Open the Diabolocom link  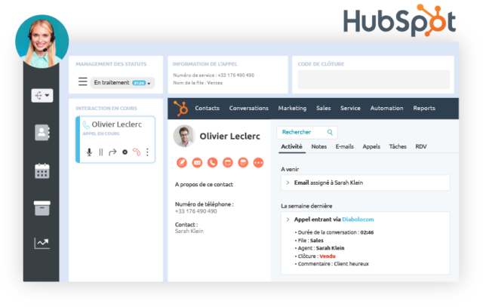(x=358, y=220)
